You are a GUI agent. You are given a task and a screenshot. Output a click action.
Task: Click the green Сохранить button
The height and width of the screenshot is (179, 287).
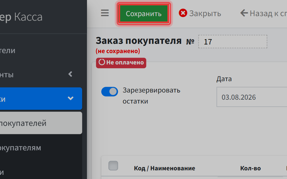(144, 13)
